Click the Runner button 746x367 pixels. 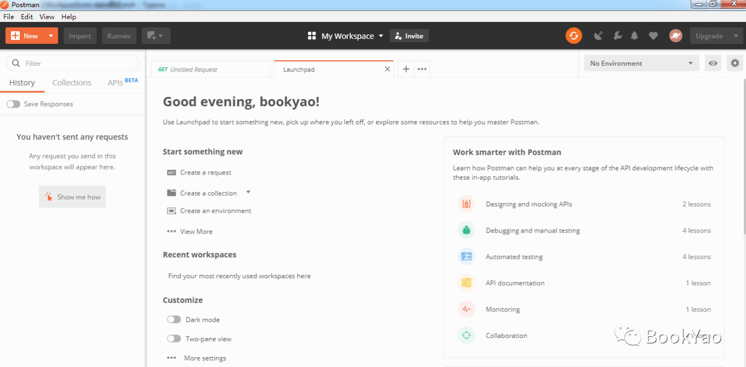point(119,36)
